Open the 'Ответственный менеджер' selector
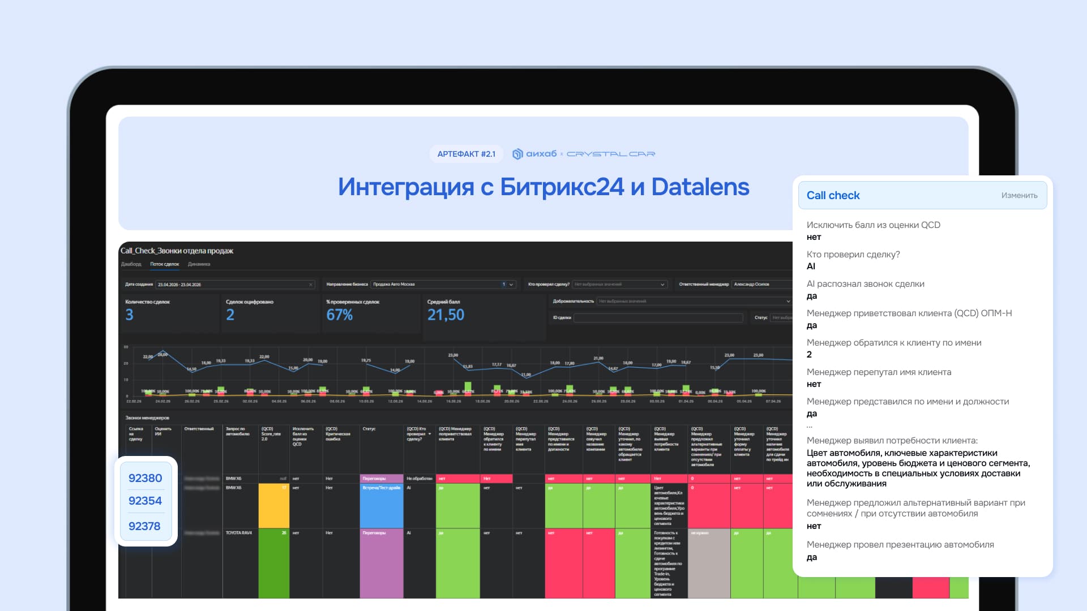This screenshot has width=1087, height=611. click(x=762, y=285)
